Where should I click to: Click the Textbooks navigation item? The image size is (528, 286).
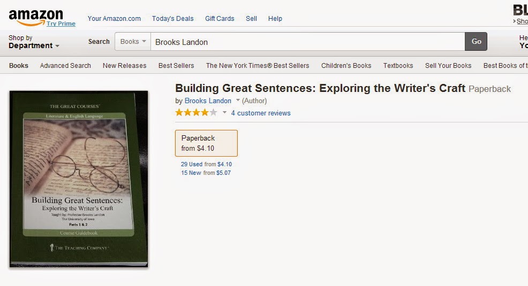point(398,66)
